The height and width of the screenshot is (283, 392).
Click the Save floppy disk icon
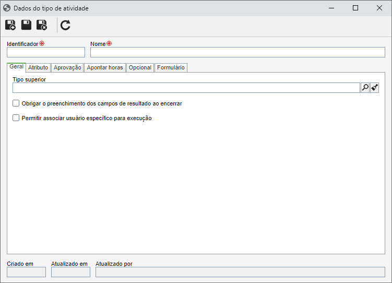(x=26, y=25)
